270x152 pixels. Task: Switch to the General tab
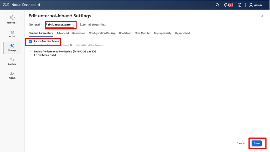[34, 24]
